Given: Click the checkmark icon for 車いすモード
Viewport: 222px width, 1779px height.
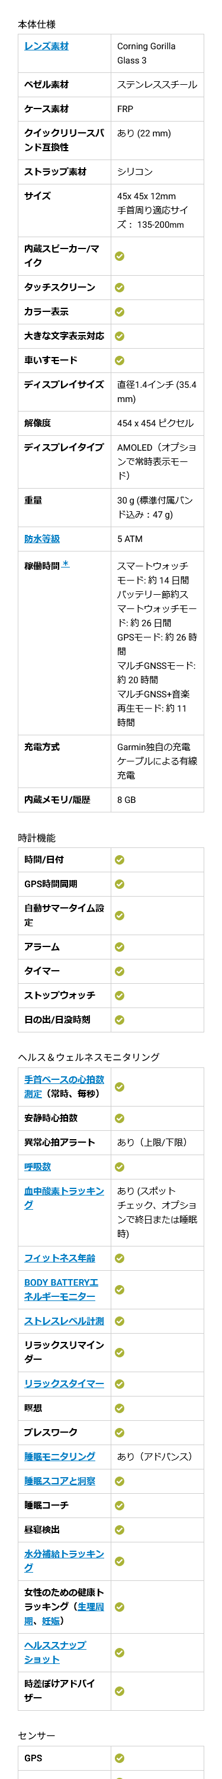Looking at the screenshot, I should click(119, 361).
